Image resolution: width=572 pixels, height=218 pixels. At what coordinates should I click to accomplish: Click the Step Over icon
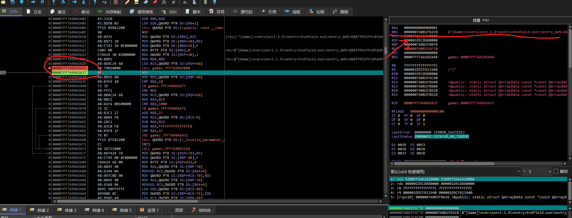coord(63,2)
